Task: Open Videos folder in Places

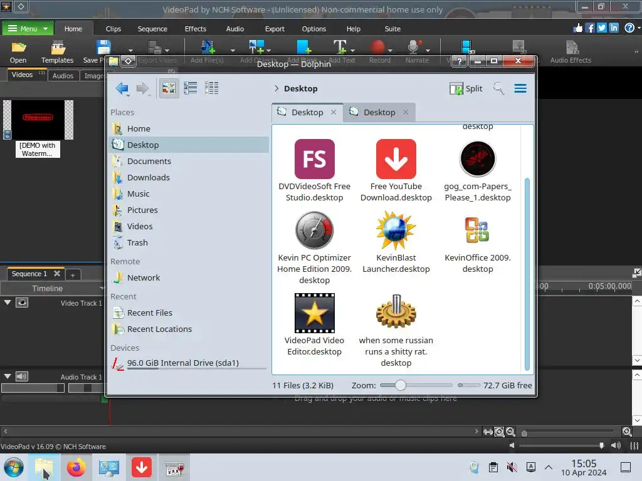Action: click(189, 226)
